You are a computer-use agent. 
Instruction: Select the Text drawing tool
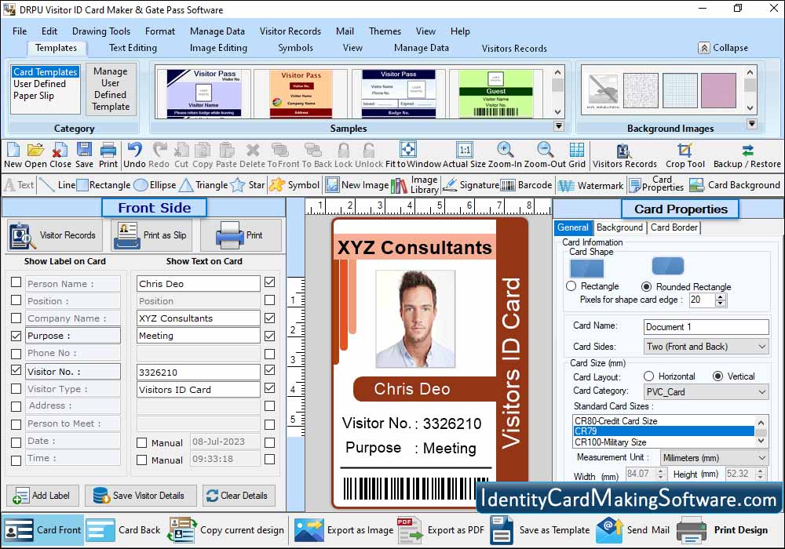(x=19, y=185)
